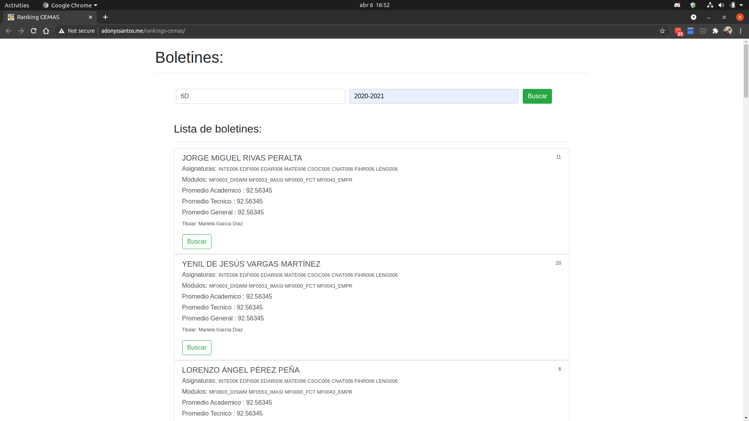Open the Discord tray icon

click(677, 5)
